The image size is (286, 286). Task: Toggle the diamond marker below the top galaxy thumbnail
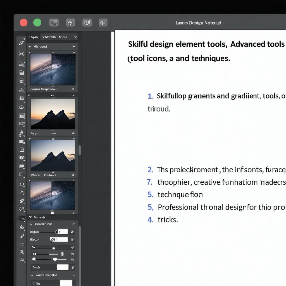[73, 89]
